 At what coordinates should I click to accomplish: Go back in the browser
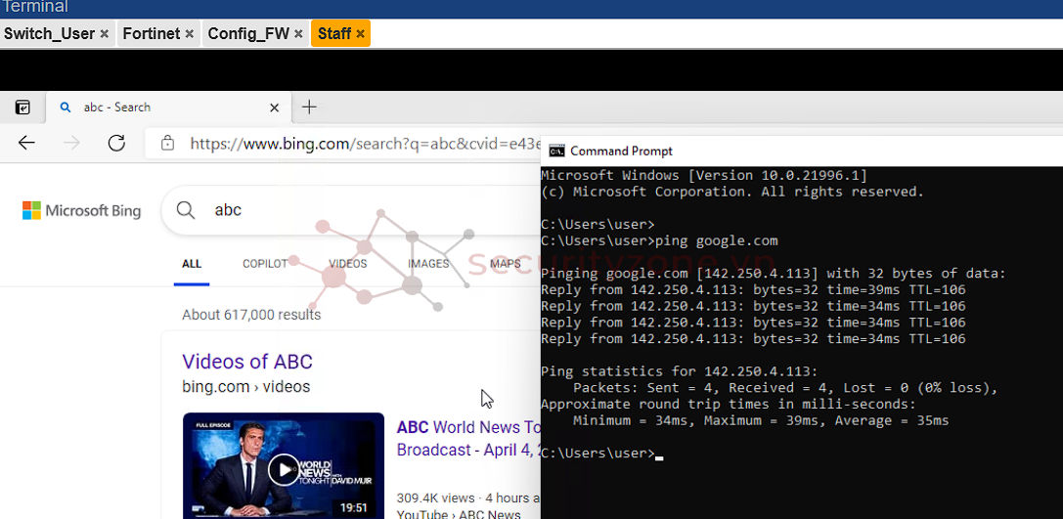tap(26, 143)
